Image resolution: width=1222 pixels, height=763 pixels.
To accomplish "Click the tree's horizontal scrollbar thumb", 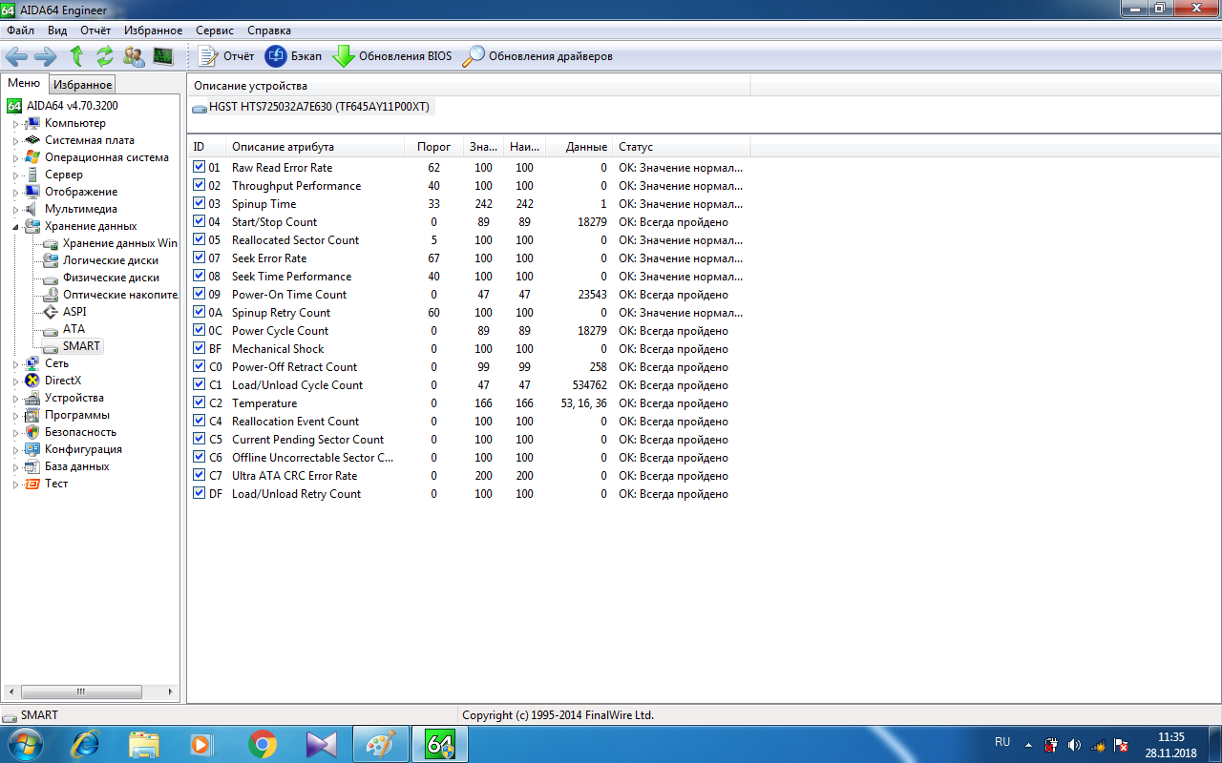I will (x=79, y=692).
